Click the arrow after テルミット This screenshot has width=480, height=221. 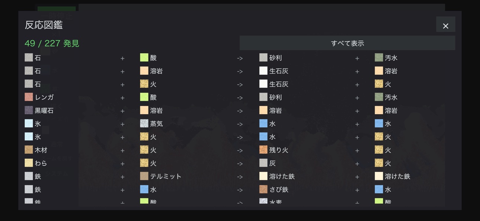[240, 177]
